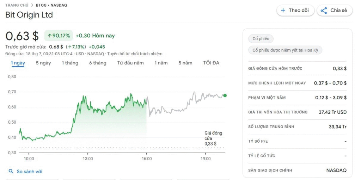Select the Từ đầu năm range
This screenshot has width=361, height=180.
pos(130,63)
